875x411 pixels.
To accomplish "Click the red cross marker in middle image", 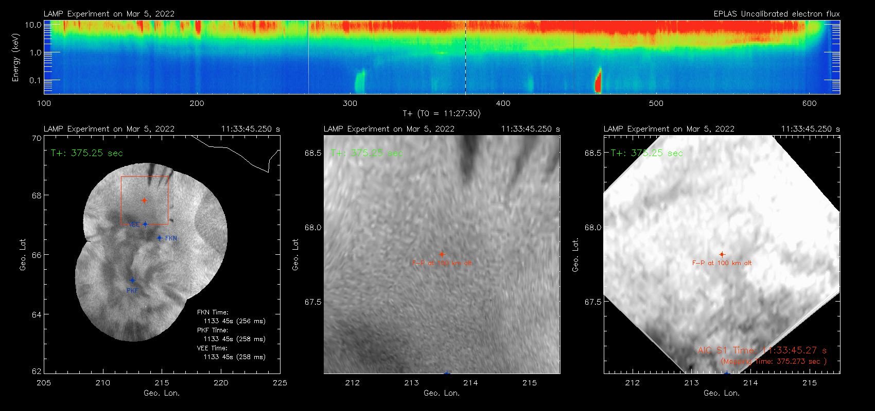I will [442, 254].
